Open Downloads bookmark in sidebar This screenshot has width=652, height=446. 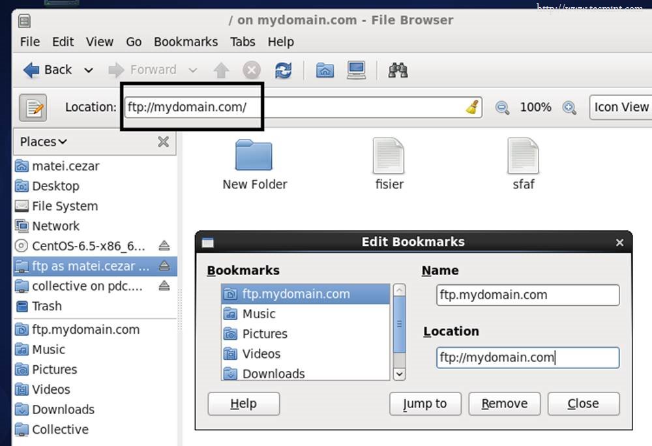[95, 409]
